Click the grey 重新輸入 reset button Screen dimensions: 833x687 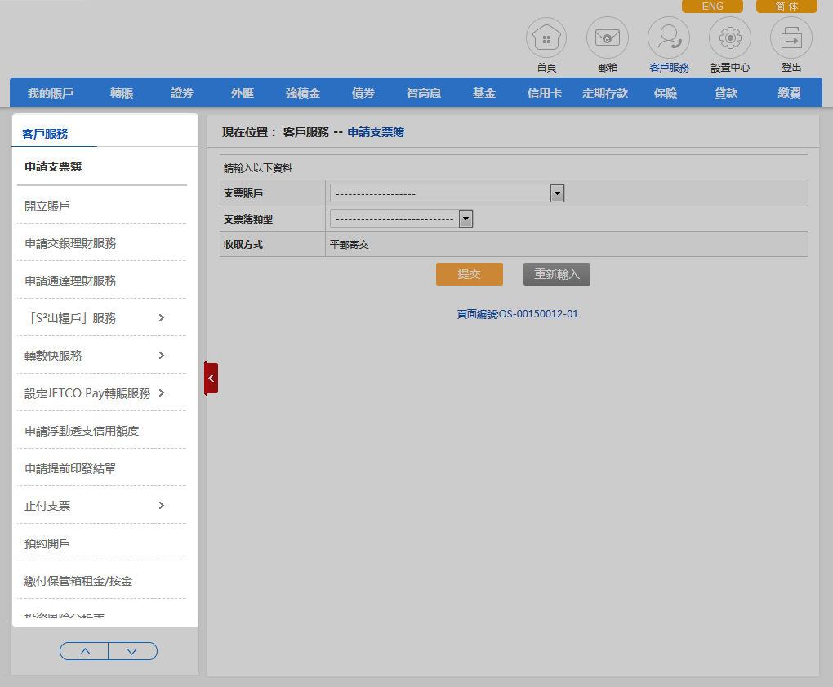tap(556, 274)
